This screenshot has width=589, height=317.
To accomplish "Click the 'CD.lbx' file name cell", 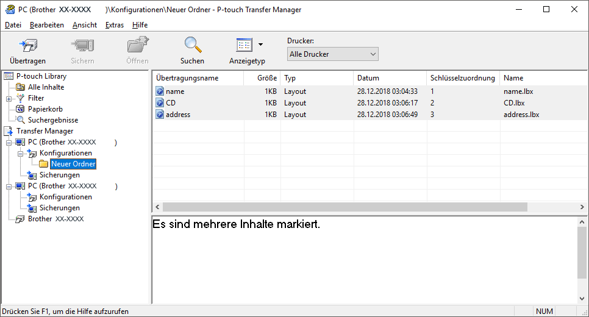I will click(514, 103).
